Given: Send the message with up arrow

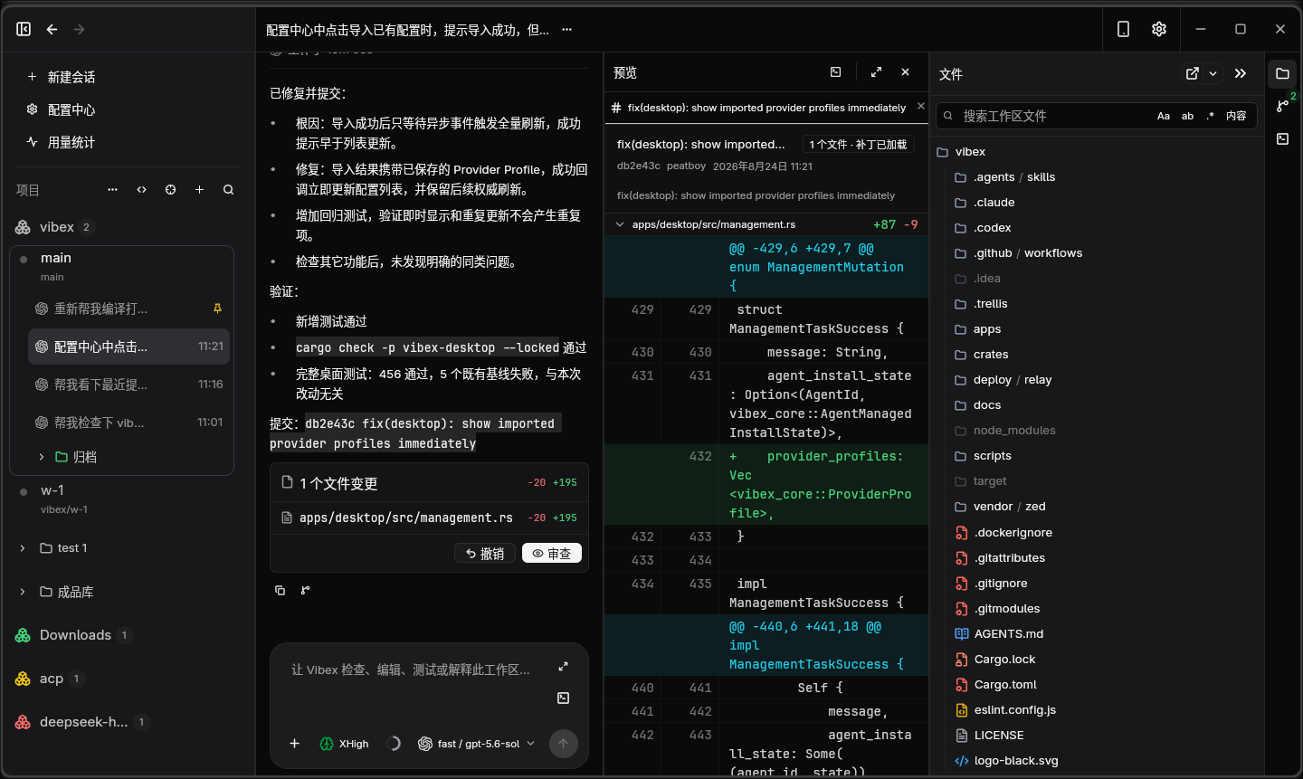Looking at the screenshot, I should [x=563, y=744].
